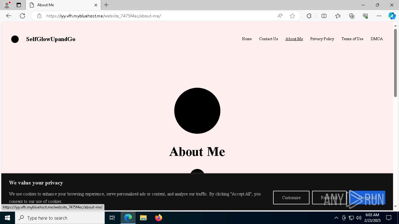Go back to previous page
The image size is (399, 224).
click(9, 16)
